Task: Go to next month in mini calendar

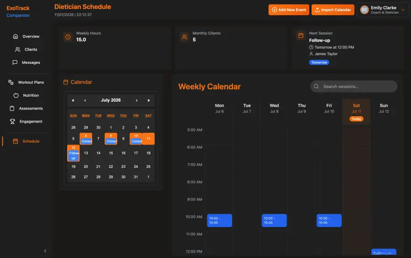Action: 137,100
